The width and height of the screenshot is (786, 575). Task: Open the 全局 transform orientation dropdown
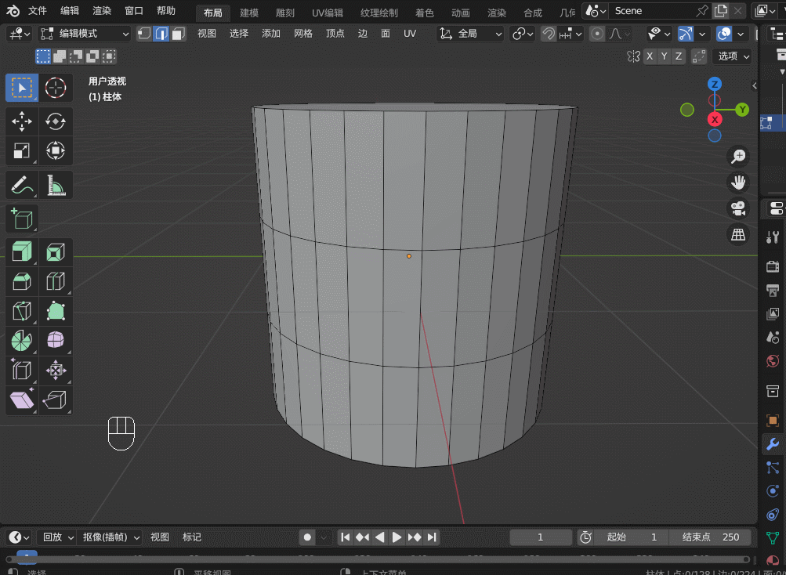[471, 34]
